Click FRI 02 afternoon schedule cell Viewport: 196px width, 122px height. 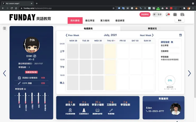tap(123, 67)
